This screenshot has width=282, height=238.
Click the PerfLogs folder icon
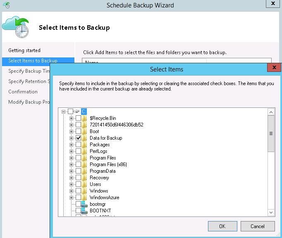pyautogui.click(x=84, y=151)
